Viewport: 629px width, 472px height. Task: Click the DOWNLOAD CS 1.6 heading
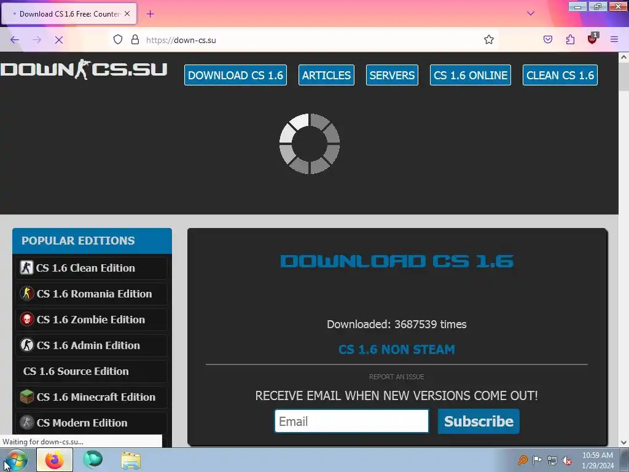click(397, 261)
